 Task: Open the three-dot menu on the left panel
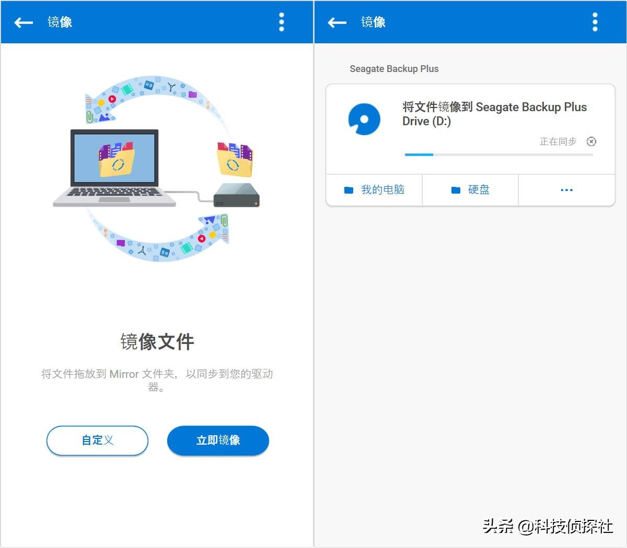281,22
